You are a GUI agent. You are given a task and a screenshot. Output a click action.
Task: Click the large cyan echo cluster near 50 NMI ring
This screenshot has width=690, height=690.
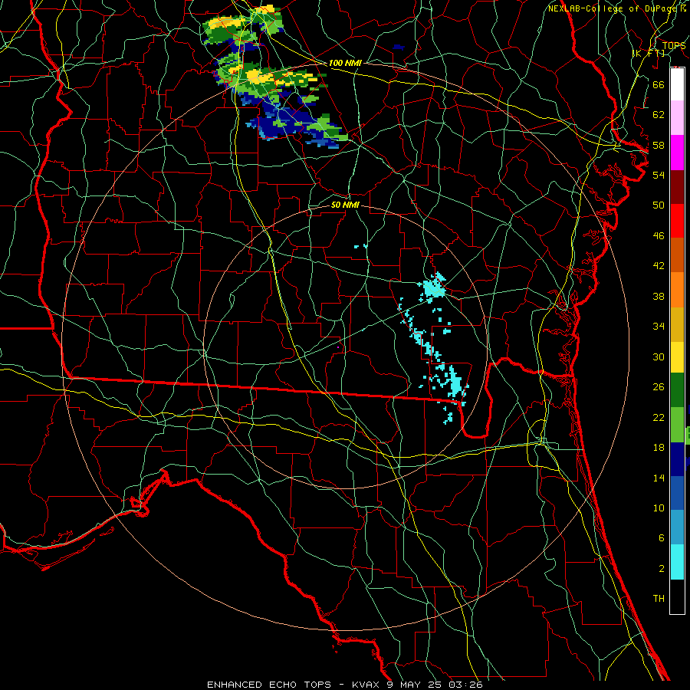pos(433,287)
